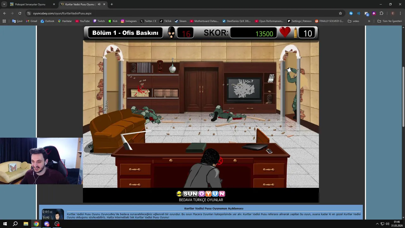Click the masked enemy counter icon

pyautogui.click(x=171, y=33)
